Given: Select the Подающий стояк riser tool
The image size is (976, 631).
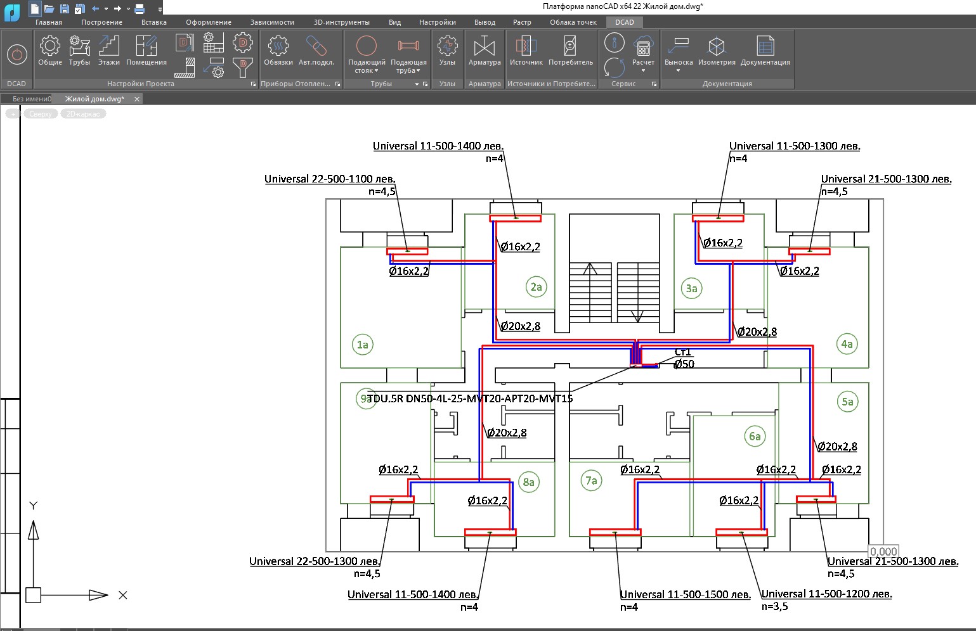Looking at the screenshot, I should [x=367, y=54].
